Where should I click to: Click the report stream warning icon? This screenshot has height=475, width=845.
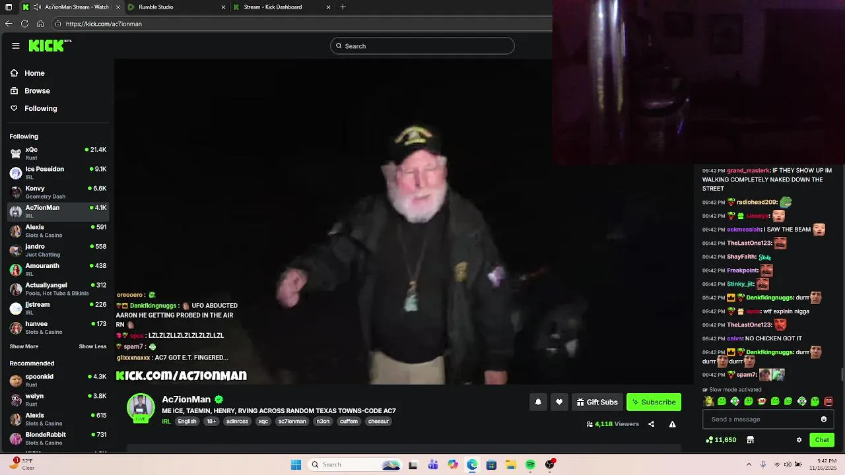(x=672, y=424)
